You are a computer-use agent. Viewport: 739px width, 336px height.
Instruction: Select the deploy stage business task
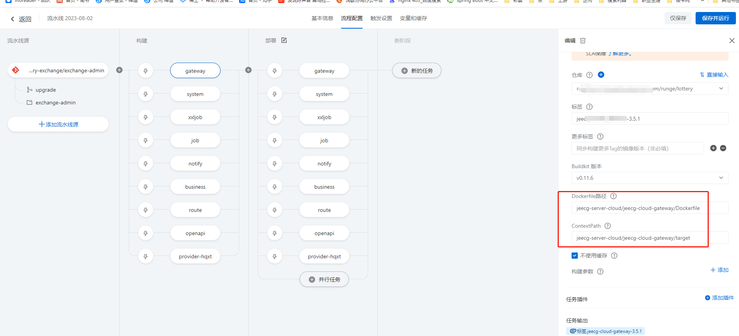[324, 187]
